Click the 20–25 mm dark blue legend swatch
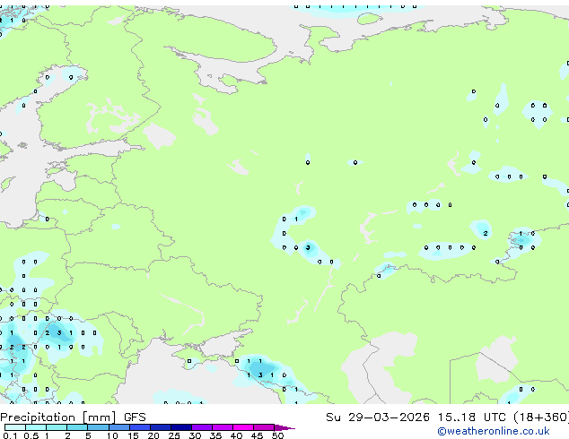 [x=161, y=427]
